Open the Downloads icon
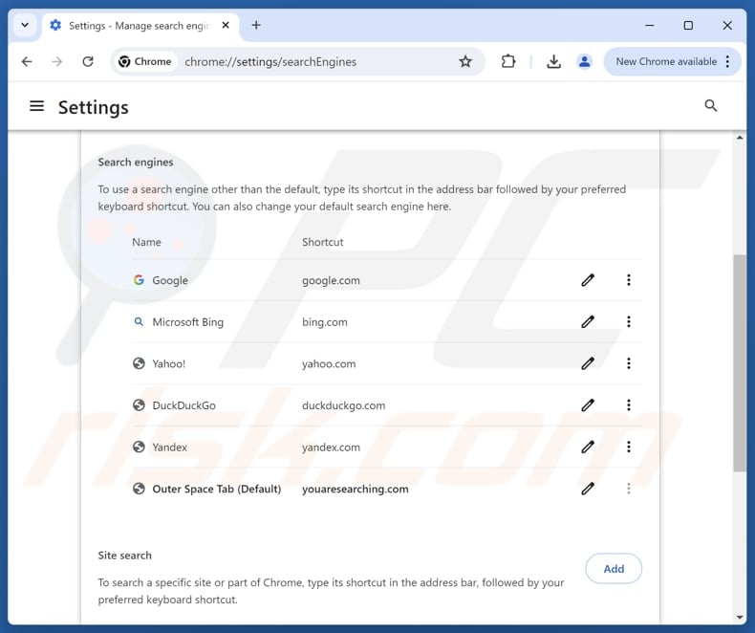 click(x=553, y=61)
